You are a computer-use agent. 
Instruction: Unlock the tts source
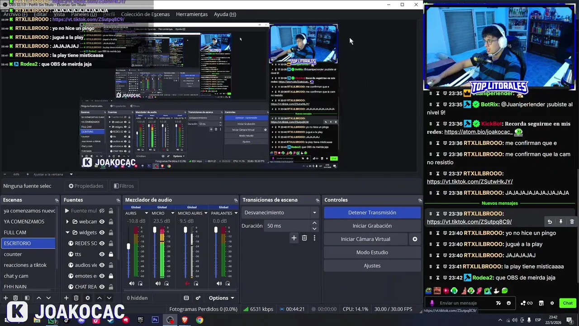[111, 254]
